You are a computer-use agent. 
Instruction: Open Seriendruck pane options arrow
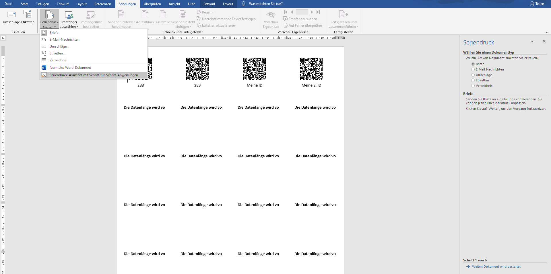(x=532, y=42)
